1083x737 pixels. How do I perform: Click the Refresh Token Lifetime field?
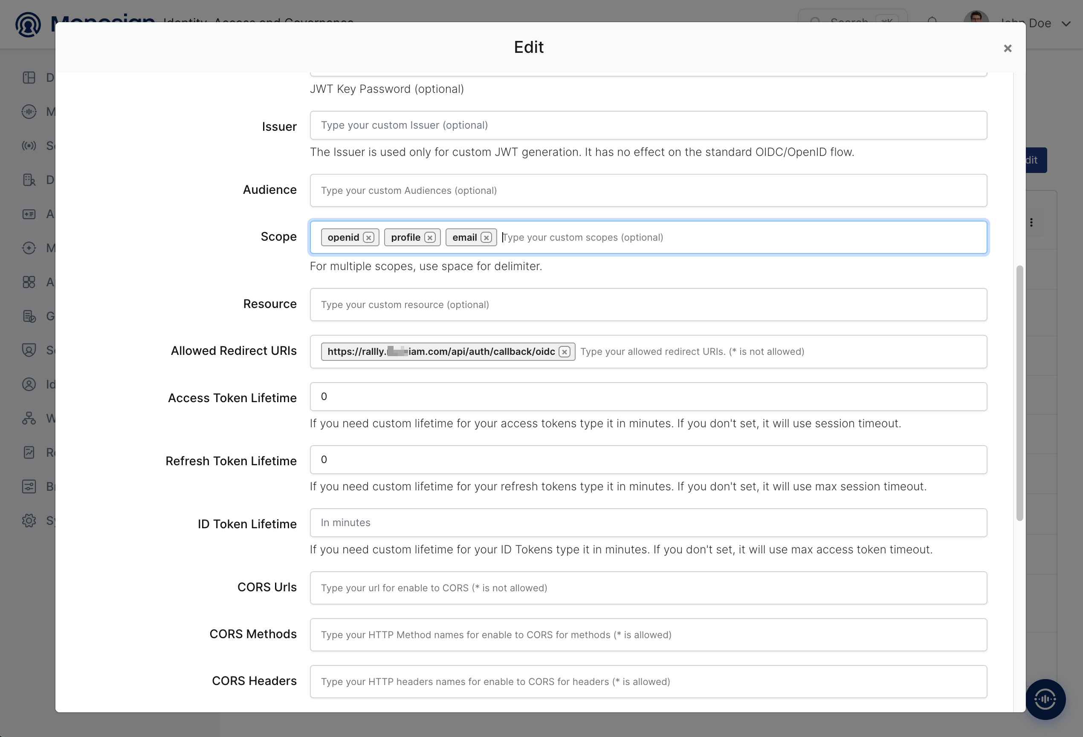point(648,460)
